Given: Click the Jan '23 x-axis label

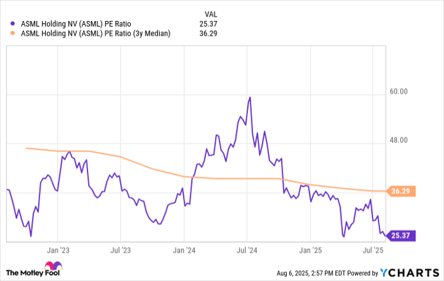Looking at the screenshot, I should point(58,251).
